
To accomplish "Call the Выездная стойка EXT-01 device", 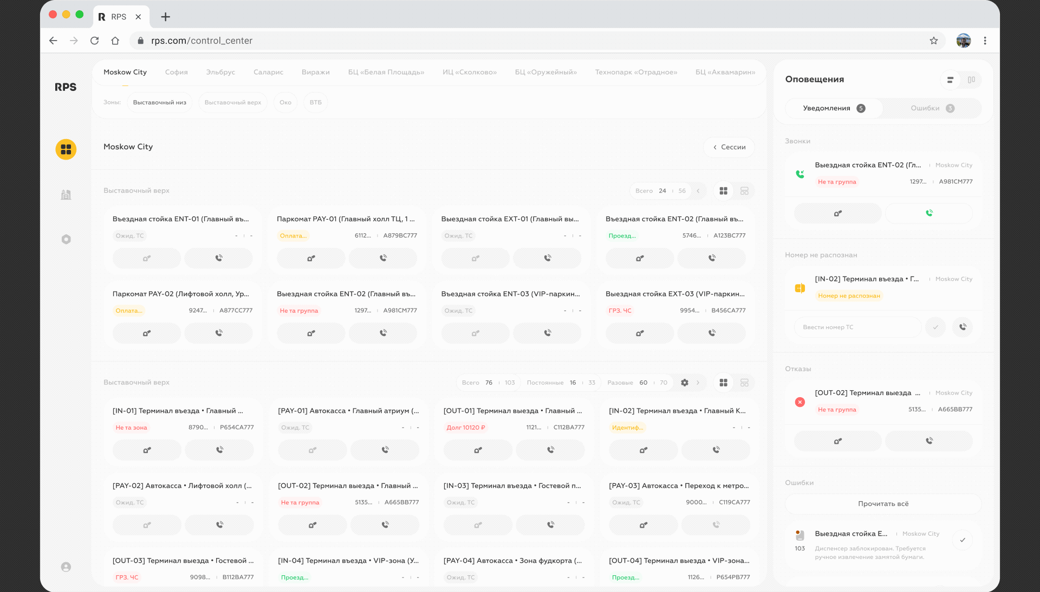I will 548,258.
